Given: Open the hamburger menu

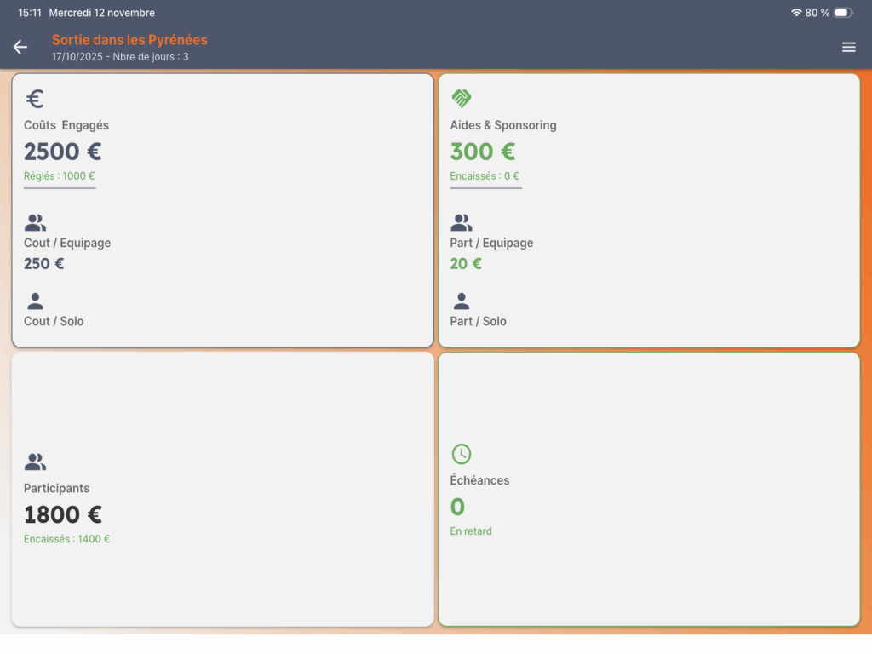Looking at the screenshot, I should pos(848,48).
